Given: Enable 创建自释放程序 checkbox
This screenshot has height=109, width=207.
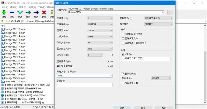Looking at the screenshot, I should click(x=123, y=34).
